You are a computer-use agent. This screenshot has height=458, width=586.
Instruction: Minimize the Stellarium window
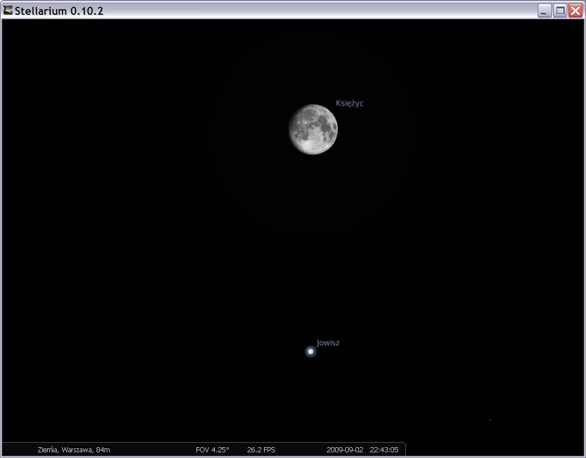pyautogui.click(x=545, y=11)
